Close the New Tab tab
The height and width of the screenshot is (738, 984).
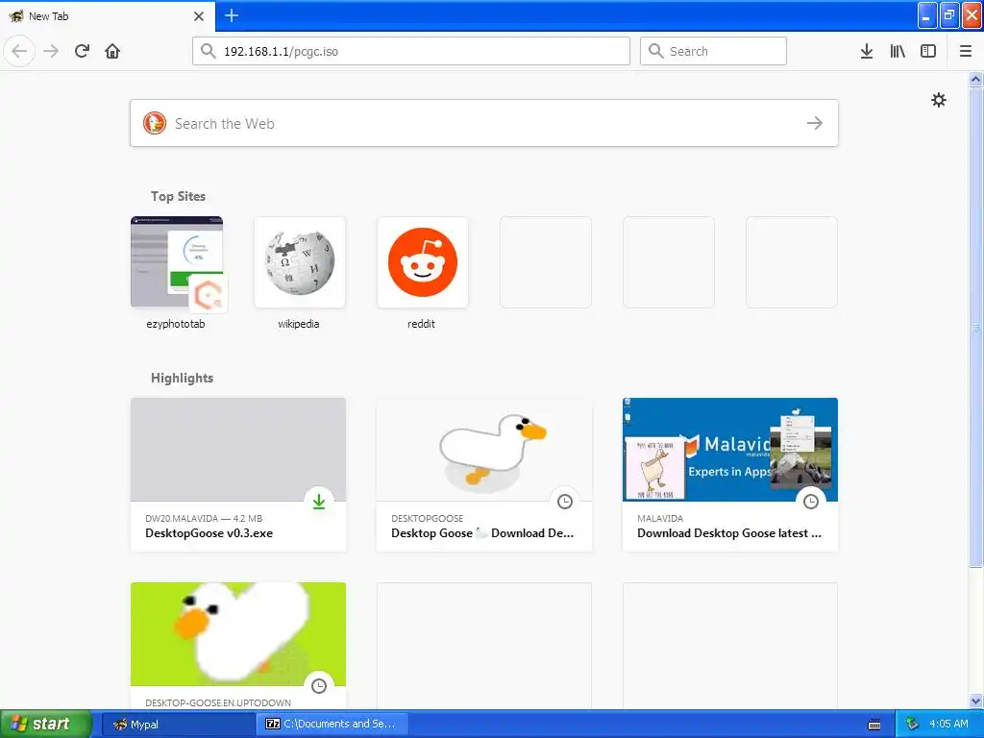[198, 16]
